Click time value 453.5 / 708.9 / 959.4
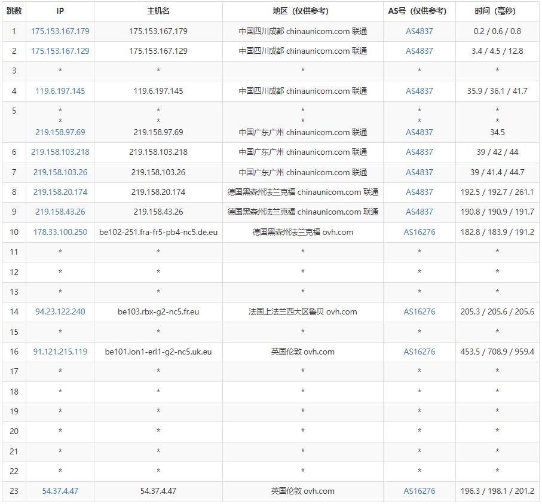This screenshot has height=504, width=542. point(497,352)
